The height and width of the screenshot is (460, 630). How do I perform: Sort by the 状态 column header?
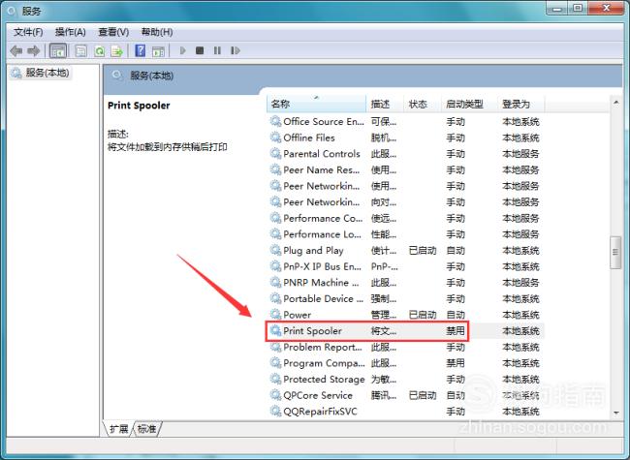(x=423, y=104)
